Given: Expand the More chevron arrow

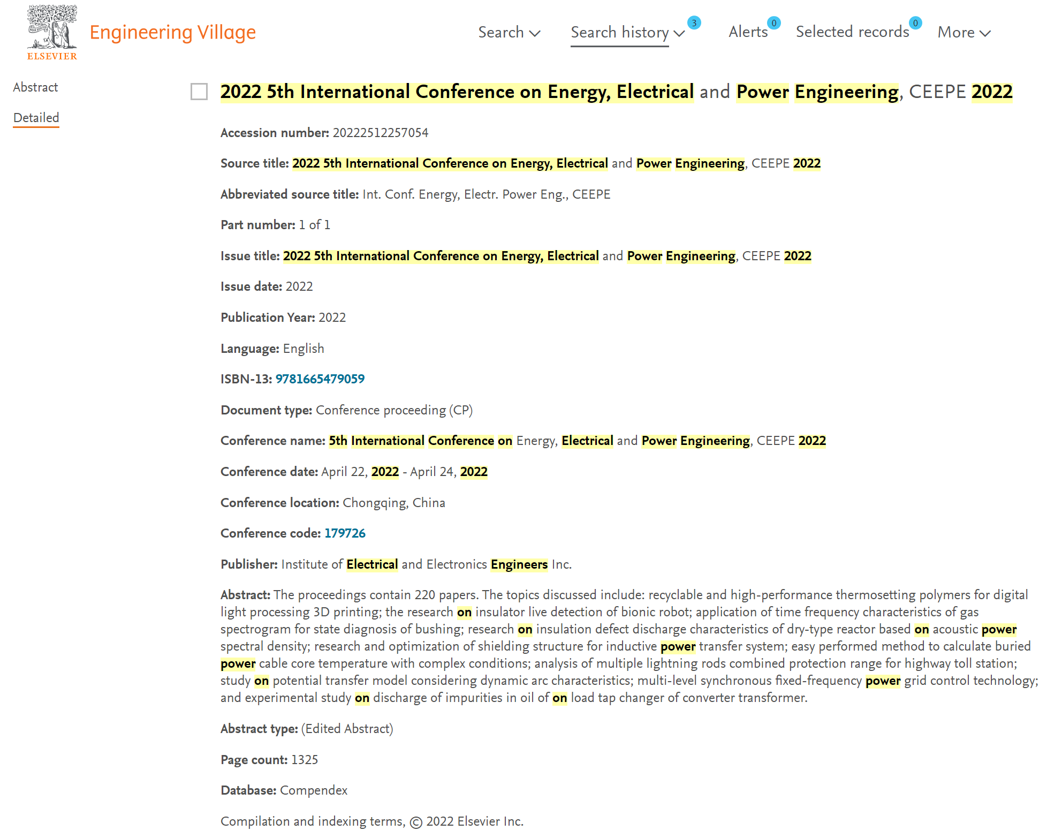Looking at the screenshot, I should (x=985, y=33).
